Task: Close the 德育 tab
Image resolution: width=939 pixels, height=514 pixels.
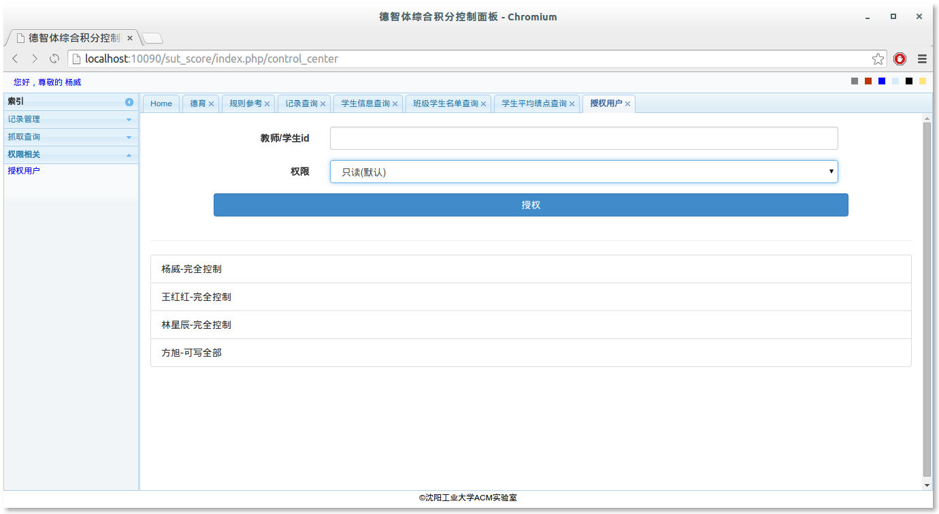Action: point(212,104)
